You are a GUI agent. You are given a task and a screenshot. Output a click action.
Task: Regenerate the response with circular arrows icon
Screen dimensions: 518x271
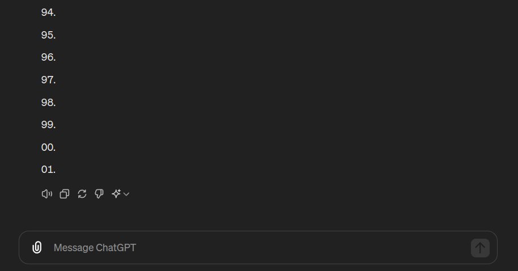82,194
